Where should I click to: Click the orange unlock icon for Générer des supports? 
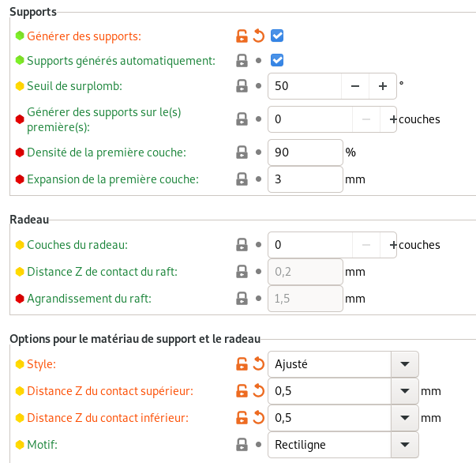[x=242, y=36]
